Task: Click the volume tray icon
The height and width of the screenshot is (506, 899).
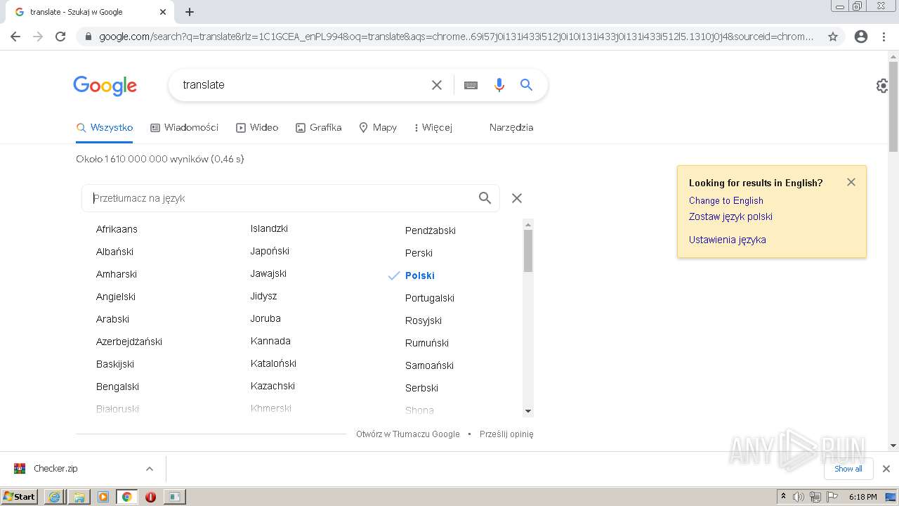Action: (799, 497)
